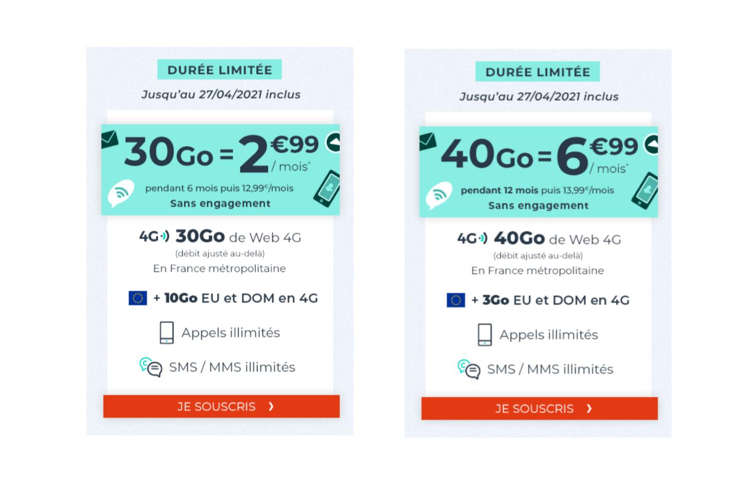Click the smartphone illustration on 30Go banner
The height and width of the screenshot is (488, 754).
(328, 188)
